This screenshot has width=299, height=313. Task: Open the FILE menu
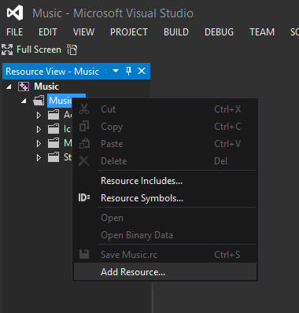click(x=15, y=32)
